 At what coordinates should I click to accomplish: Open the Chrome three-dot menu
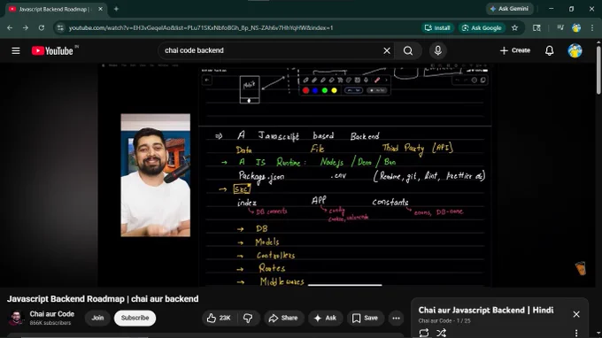592,28
